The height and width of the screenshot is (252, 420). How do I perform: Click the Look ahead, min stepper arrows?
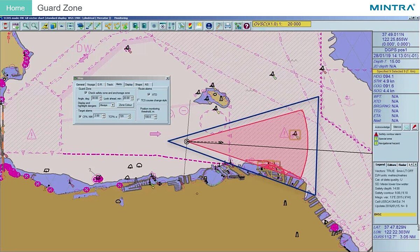132,98
